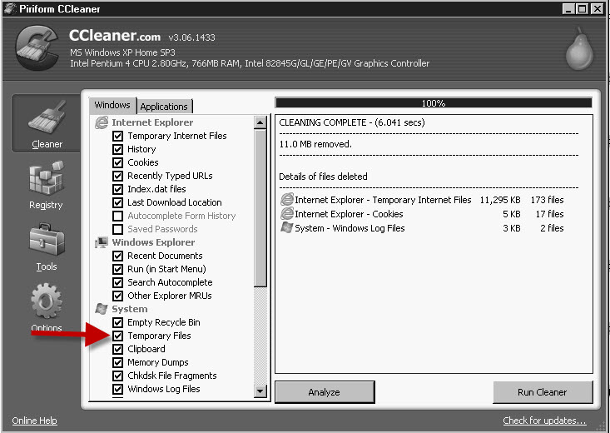Minimize the Piriform CCleaner window
Screen dimensions: 610x433
point(568,8)
